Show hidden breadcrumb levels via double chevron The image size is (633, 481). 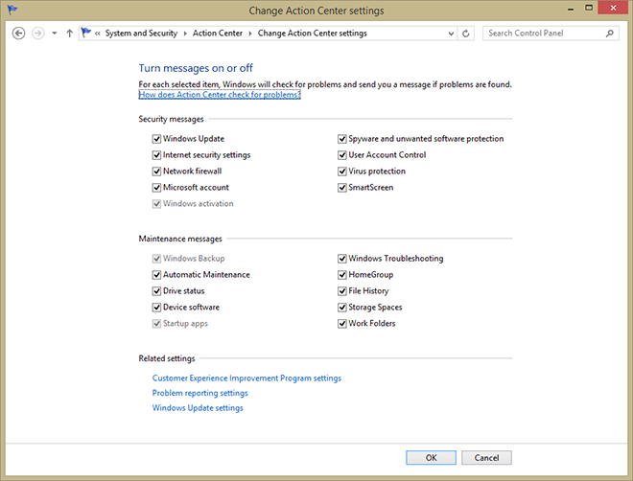pyautogui.click(x=97, y=34)
